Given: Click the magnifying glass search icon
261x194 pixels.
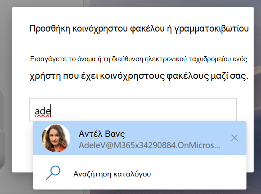Looking at the screenshot, I should pyautogui.click(x=53, y=172).
